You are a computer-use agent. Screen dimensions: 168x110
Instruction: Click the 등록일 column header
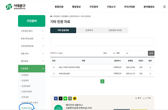point(130,61)
